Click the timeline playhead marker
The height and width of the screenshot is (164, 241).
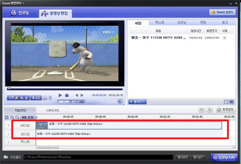(36, 118)
